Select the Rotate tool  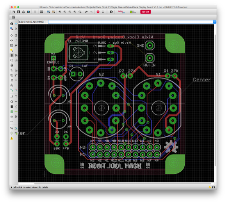tap(16, 40)
